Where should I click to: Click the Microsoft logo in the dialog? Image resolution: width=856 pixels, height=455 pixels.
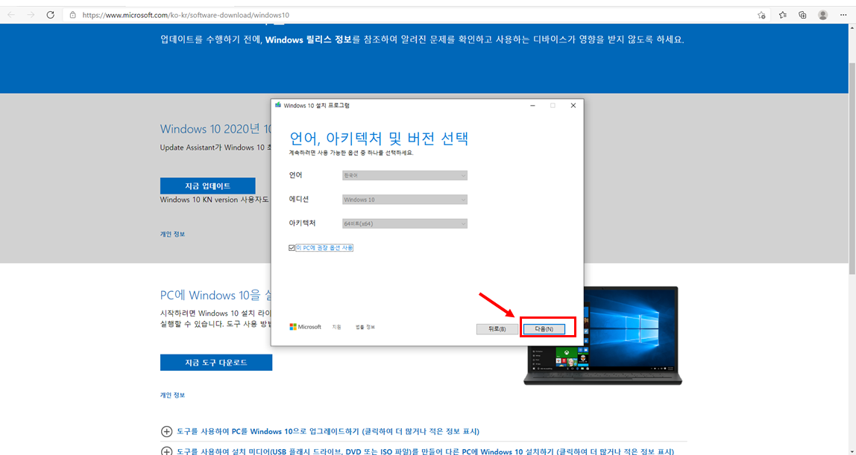305,327
